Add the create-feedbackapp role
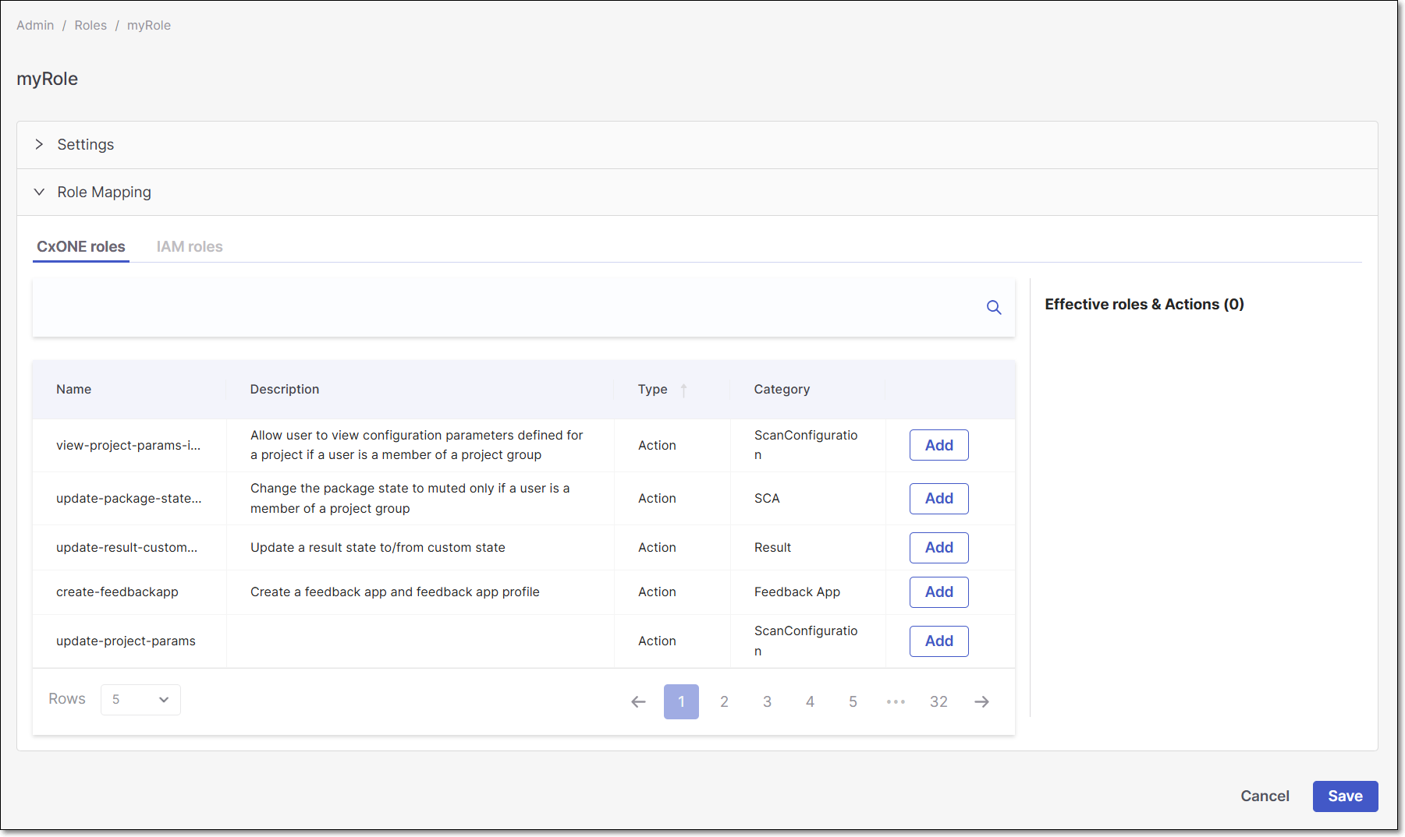Image resolution: width=1405 pixels, height=837 pixels. 939,592
